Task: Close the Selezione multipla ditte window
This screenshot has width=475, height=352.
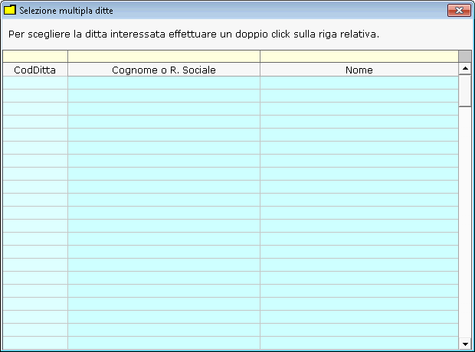Action: pyautogui.click(x=458, y=10)
